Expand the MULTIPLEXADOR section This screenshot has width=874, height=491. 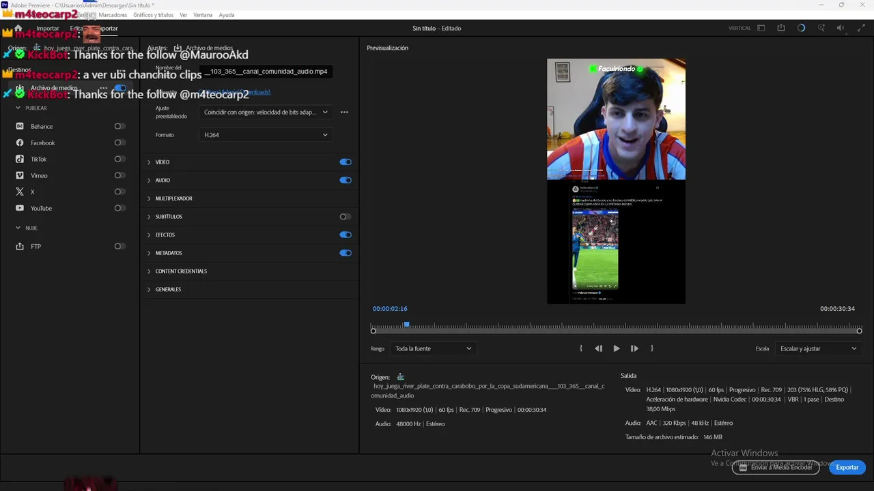point(149,198)
